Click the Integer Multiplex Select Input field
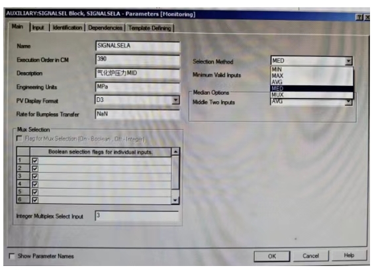Viewport: 374px width, 270px height. tap(136, 216)
